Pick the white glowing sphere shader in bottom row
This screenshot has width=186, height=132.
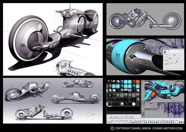[x=134, y=104]
